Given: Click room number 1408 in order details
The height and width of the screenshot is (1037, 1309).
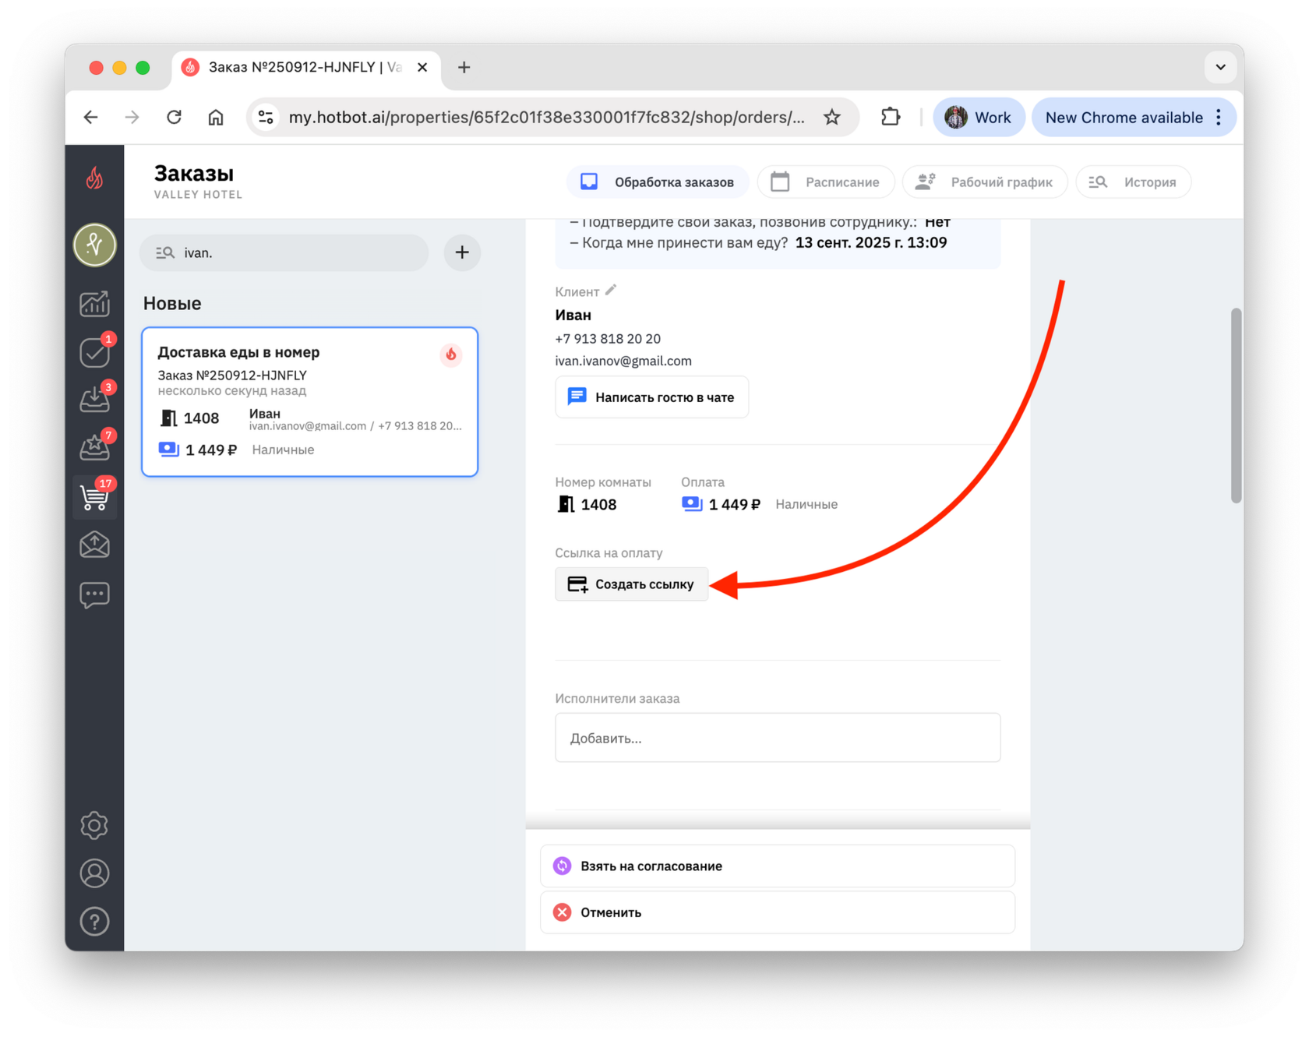Looking at the screenshot, I should pyautogui.click(x=598, y=505).
